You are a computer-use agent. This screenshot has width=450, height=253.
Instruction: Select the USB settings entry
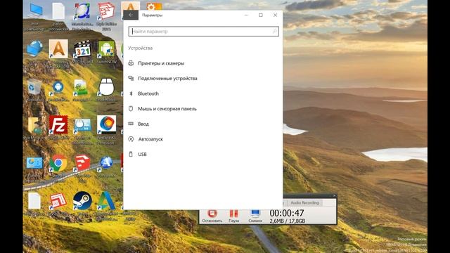pos(142,155)
